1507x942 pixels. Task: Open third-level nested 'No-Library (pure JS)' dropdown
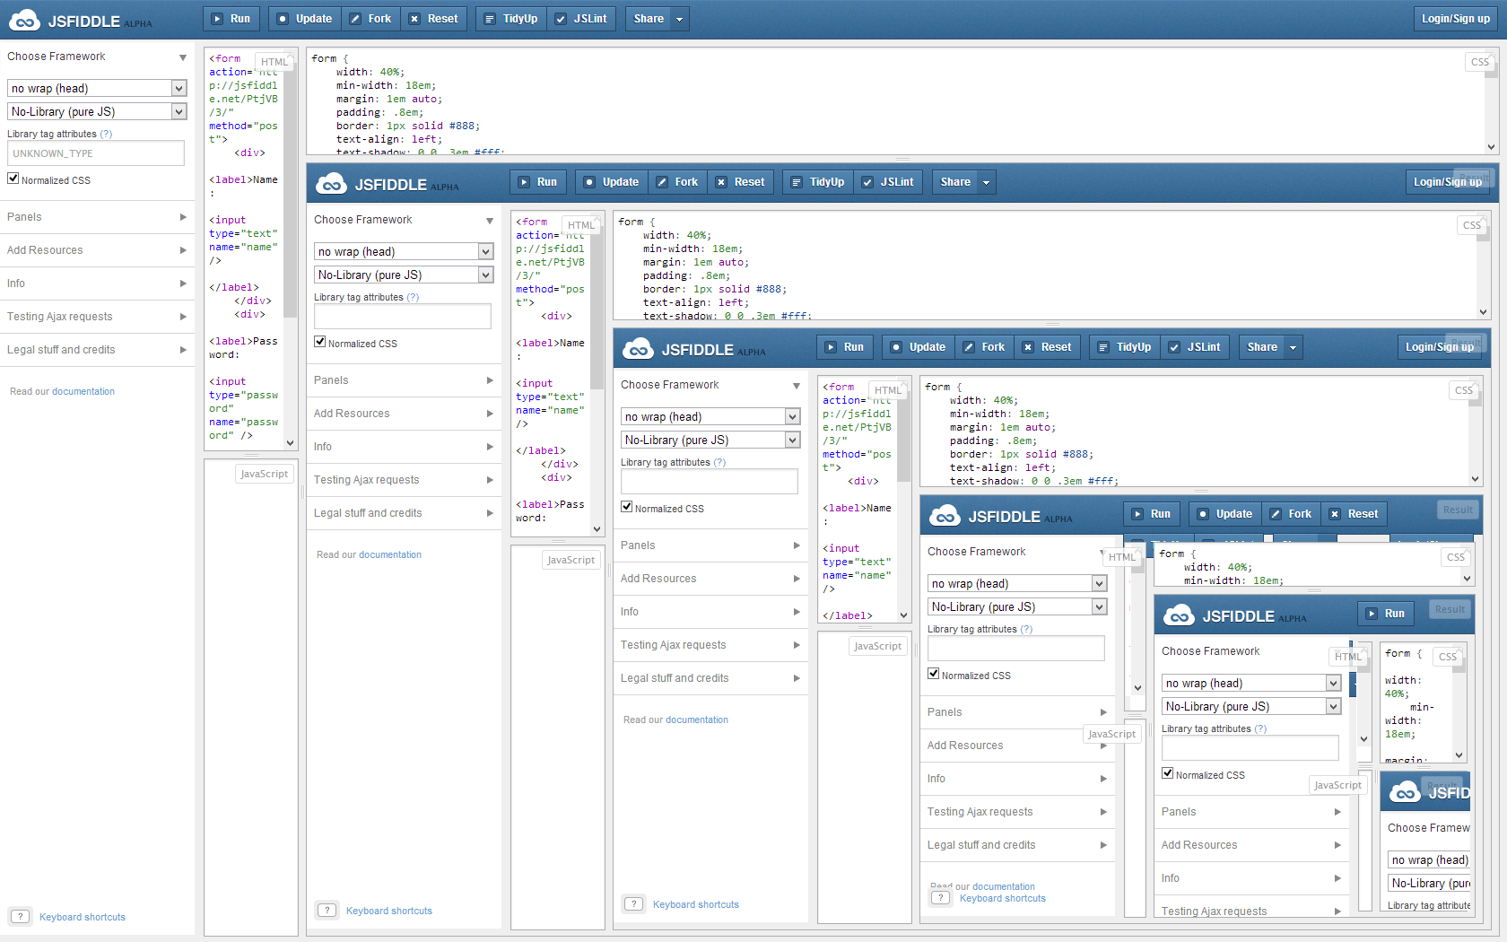coord(710,440)
